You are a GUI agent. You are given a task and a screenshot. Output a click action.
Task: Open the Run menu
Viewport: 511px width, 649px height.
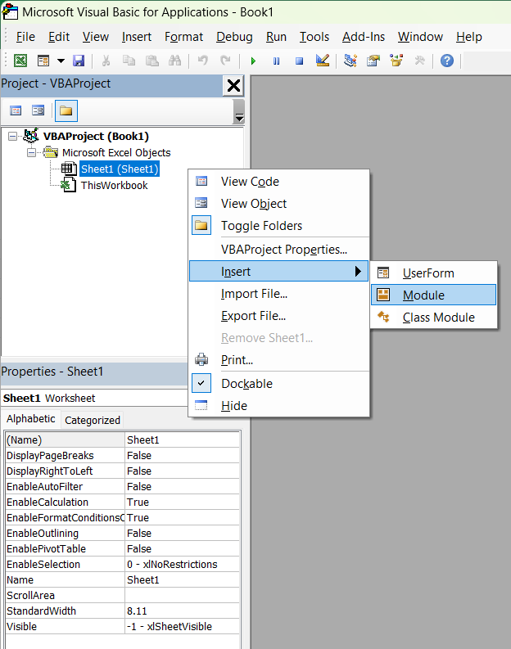[x=276, y=37]
